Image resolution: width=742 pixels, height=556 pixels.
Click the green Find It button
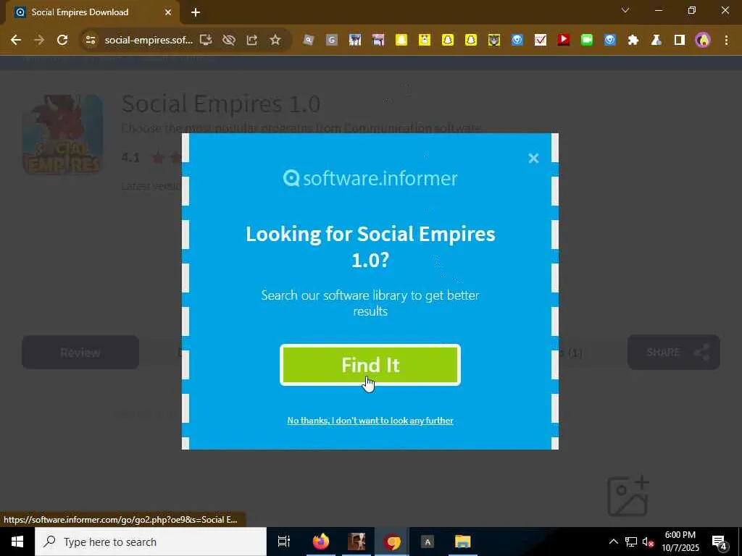(370, 365)
